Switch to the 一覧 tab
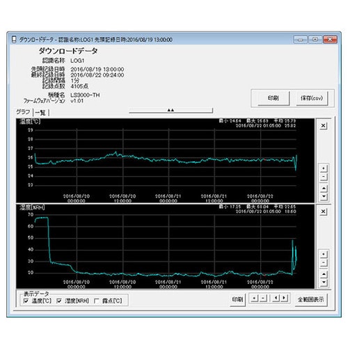The image size is (348, 348). point(40,113)
